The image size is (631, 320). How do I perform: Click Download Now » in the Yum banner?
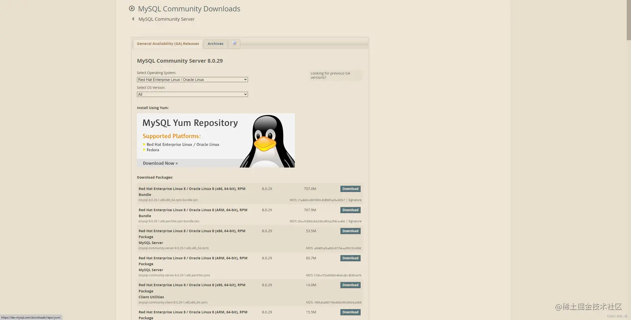(x=160, y=163)
